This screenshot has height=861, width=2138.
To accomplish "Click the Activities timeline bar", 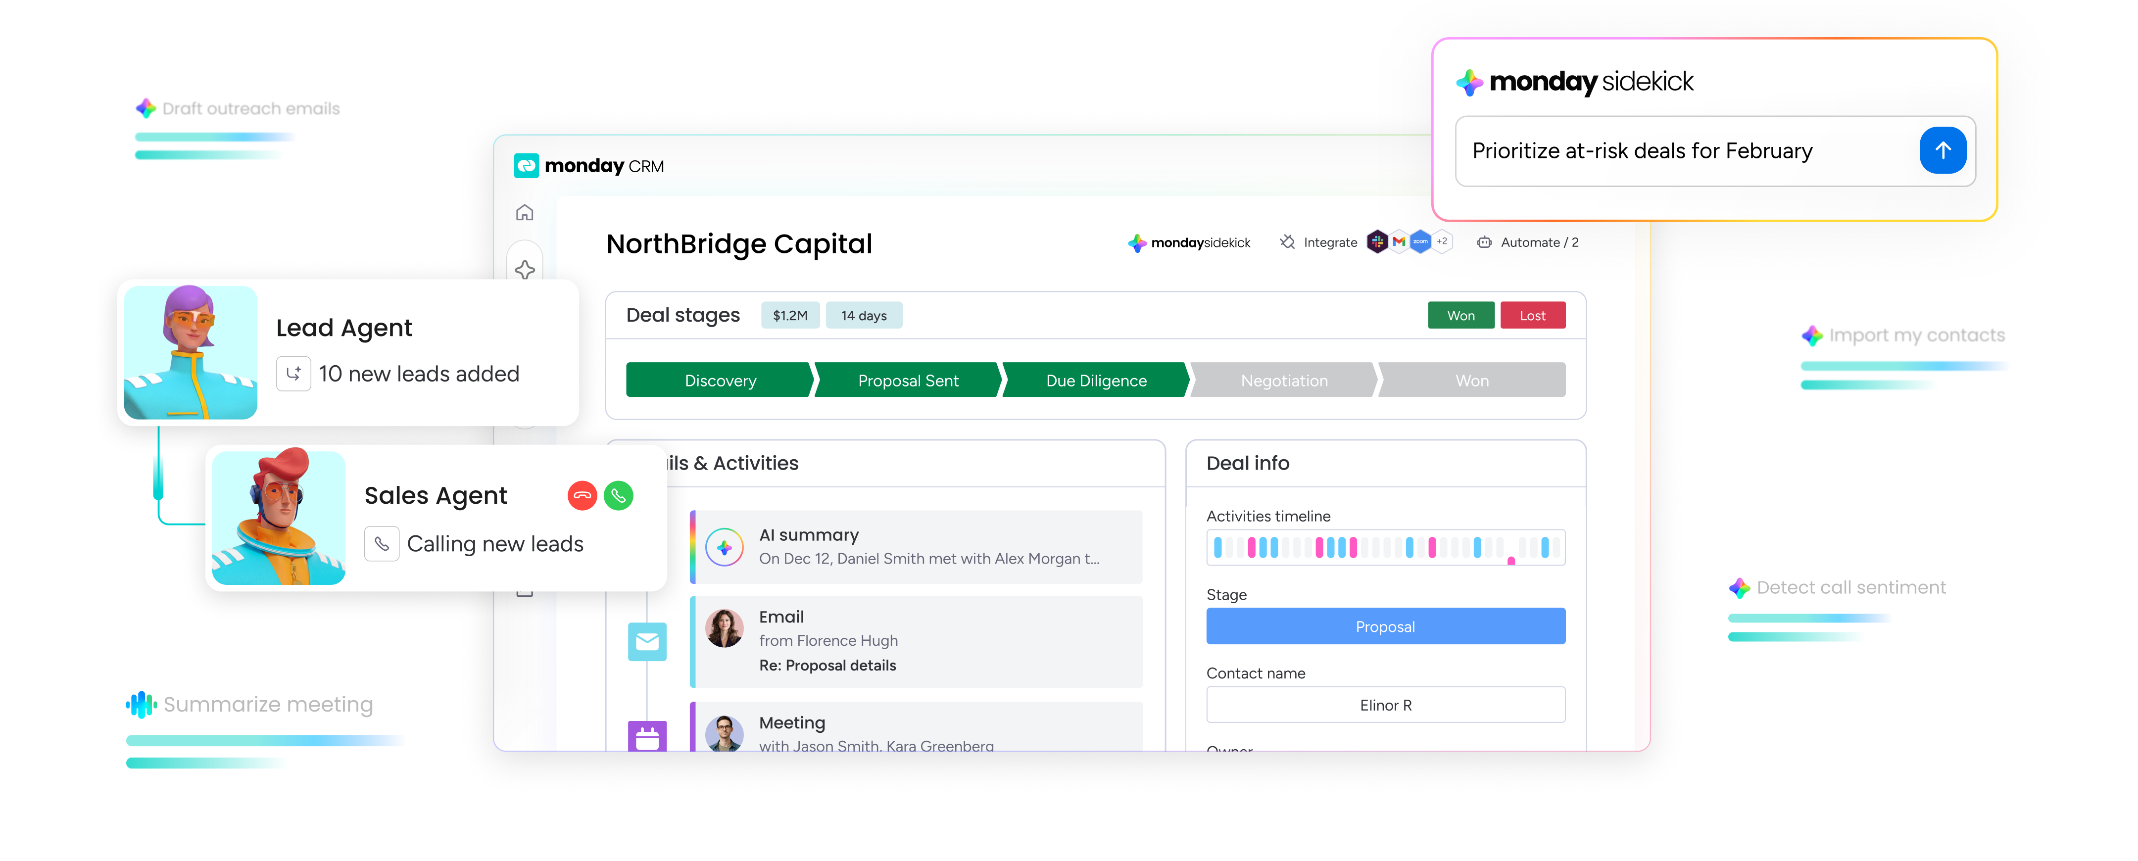I will pos(1385,547).
